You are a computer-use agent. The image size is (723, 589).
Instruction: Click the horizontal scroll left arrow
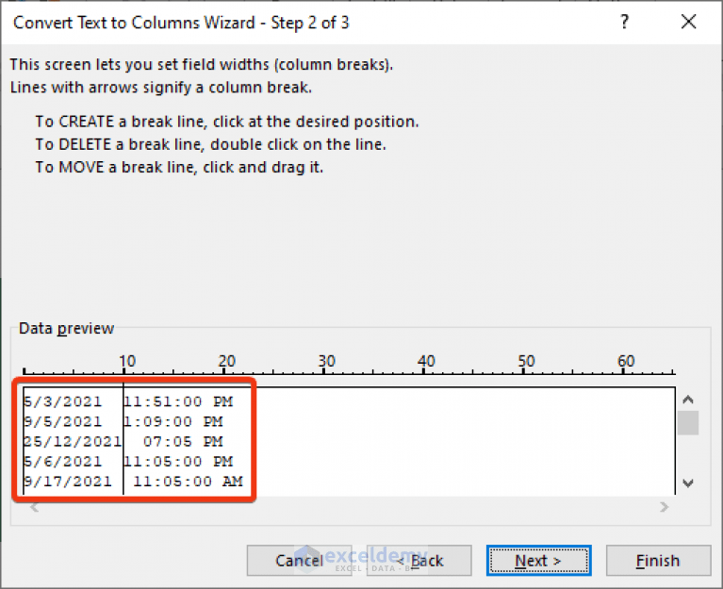(x=34, y=507)
